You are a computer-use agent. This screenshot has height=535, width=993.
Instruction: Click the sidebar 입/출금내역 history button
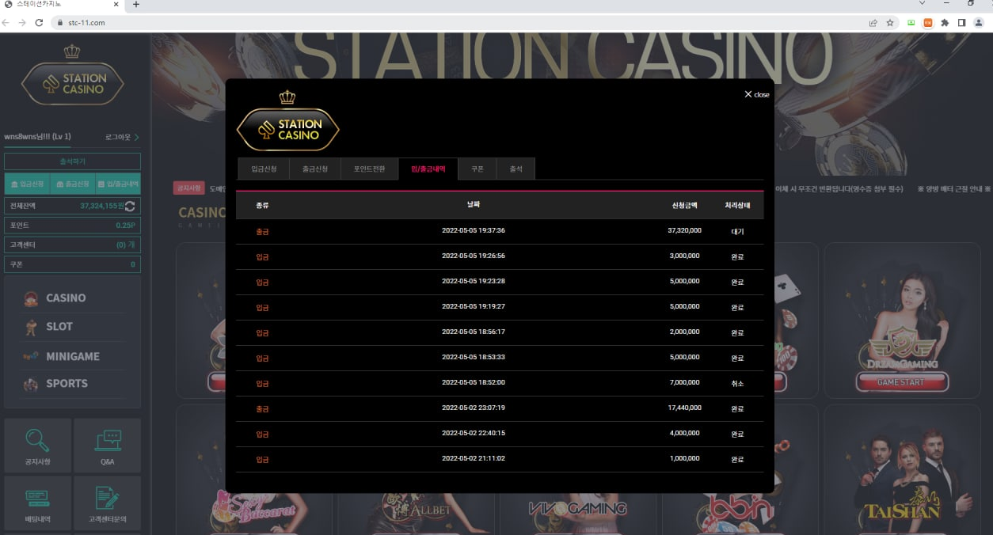118,184
